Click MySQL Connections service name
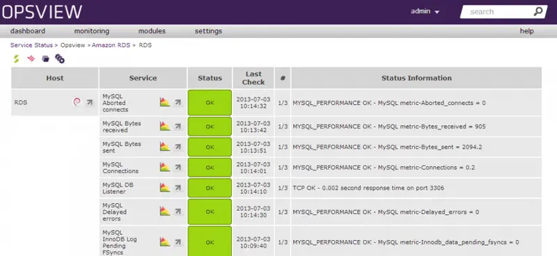The height and width of the screenshot is (256, 557). 120,168
